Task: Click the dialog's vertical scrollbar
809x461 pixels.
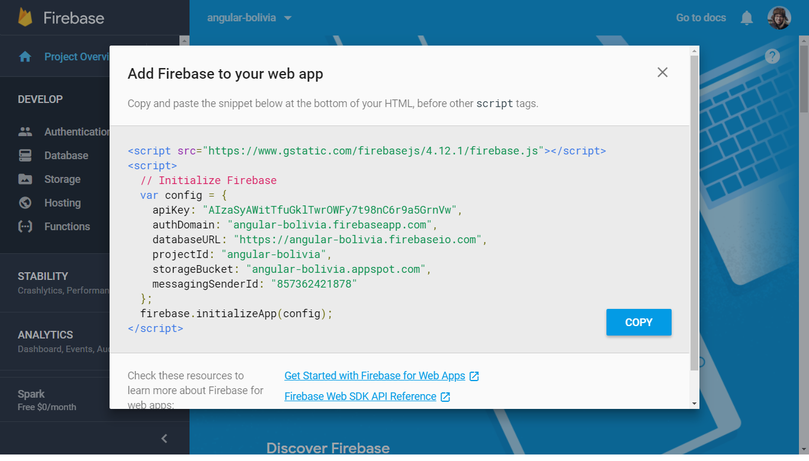Action: click(694, 213)
